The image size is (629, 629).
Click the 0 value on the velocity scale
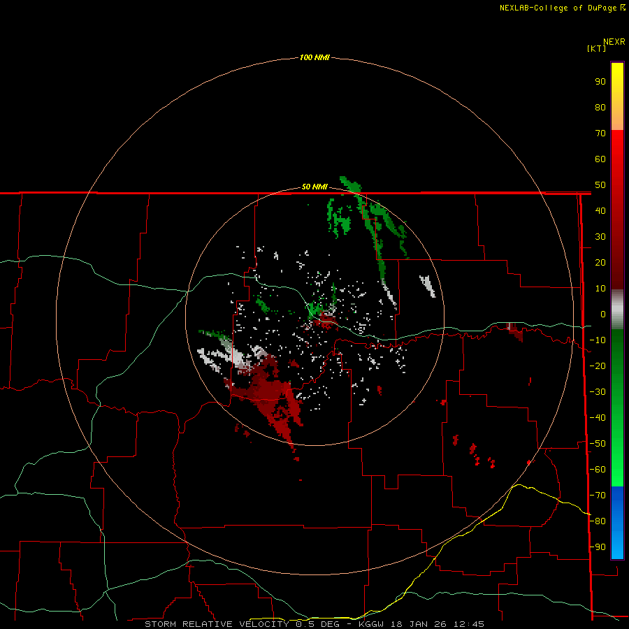[603, 314]
